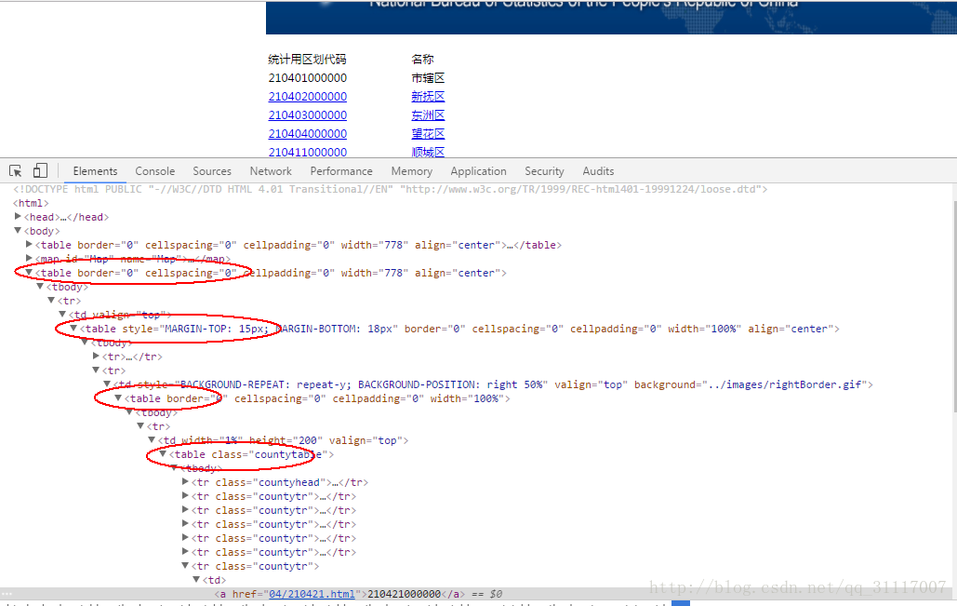Screen dimensions: 957x606
Task: Collapse the td width="1%" height="200" node
Action: click(152, 439)
